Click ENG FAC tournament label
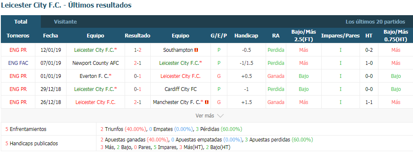413x152 pixels. (x=18, y=63)
